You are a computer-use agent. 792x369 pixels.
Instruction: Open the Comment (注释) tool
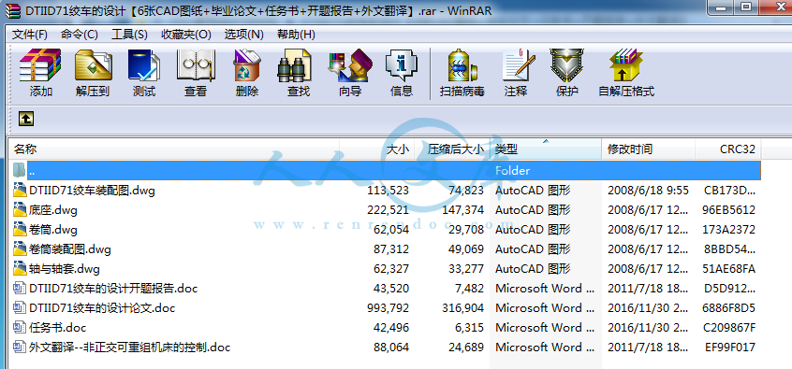pyautogui.click(x=519, y=65)
